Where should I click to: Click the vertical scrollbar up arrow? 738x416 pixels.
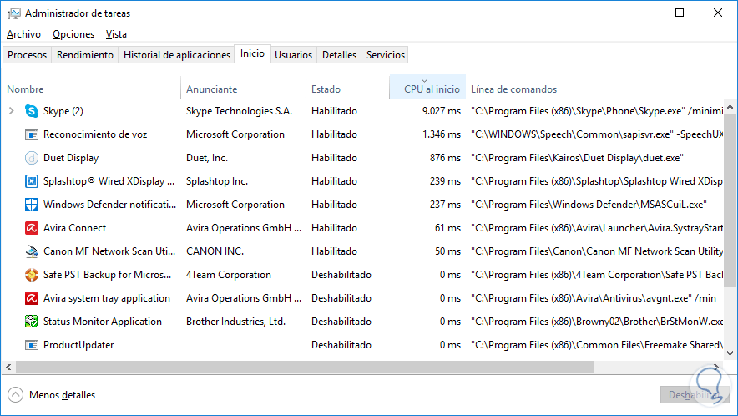pos(730,107)
